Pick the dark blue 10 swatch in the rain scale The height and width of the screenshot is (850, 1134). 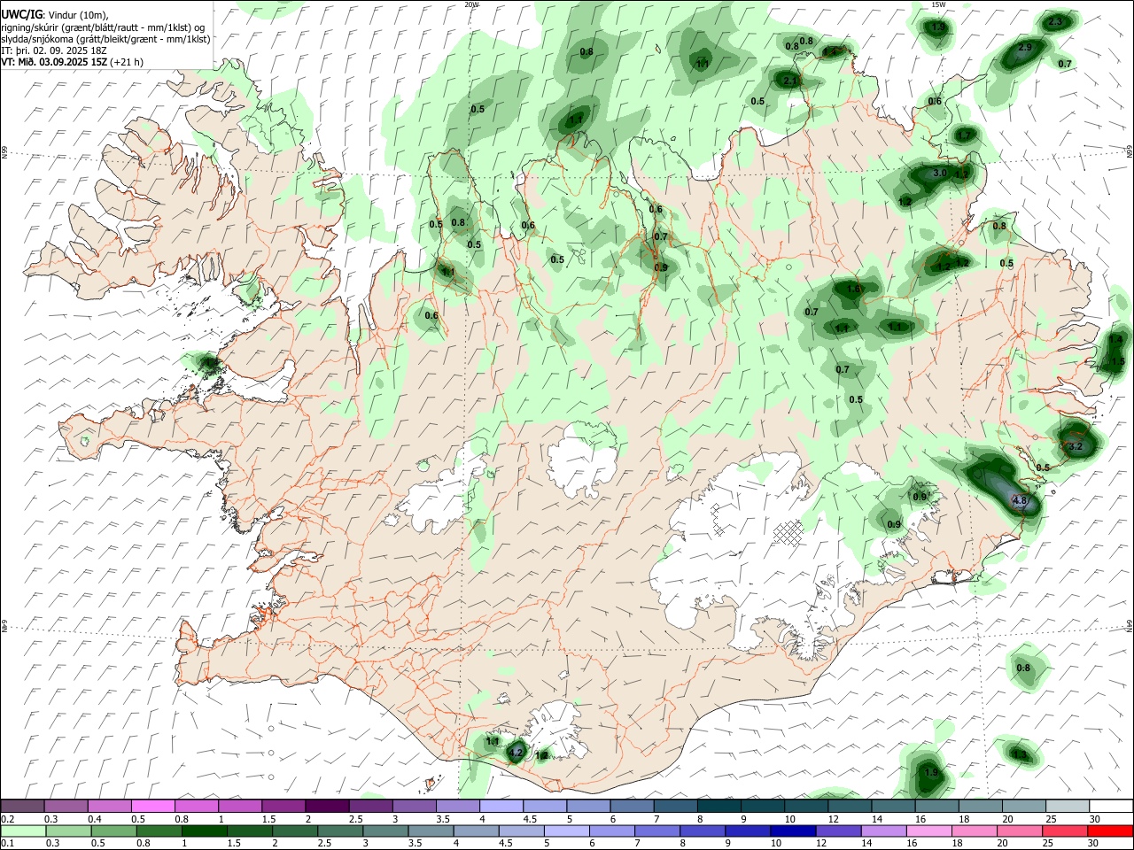click(792, 831)
